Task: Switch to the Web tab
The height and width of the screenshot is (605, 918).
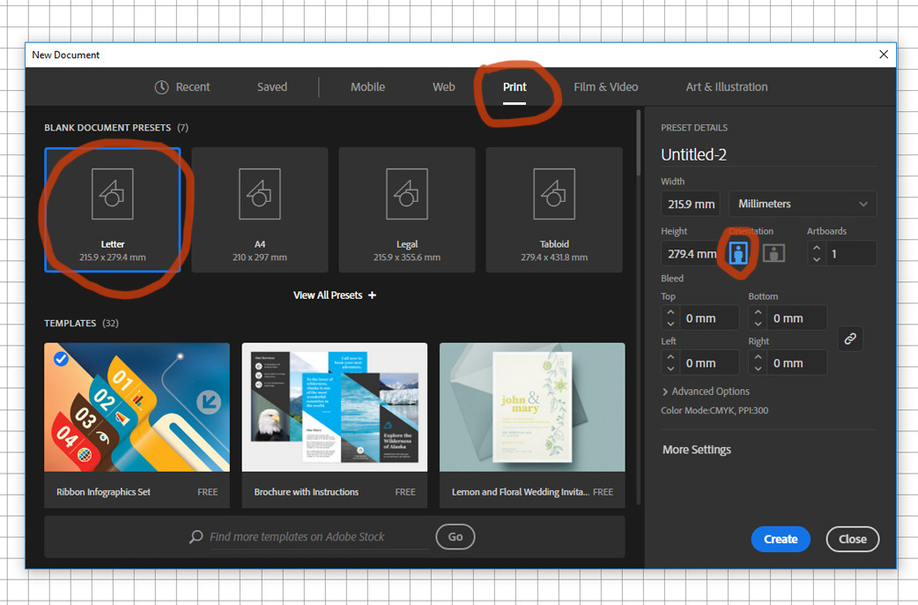Action: coord(444,86)
